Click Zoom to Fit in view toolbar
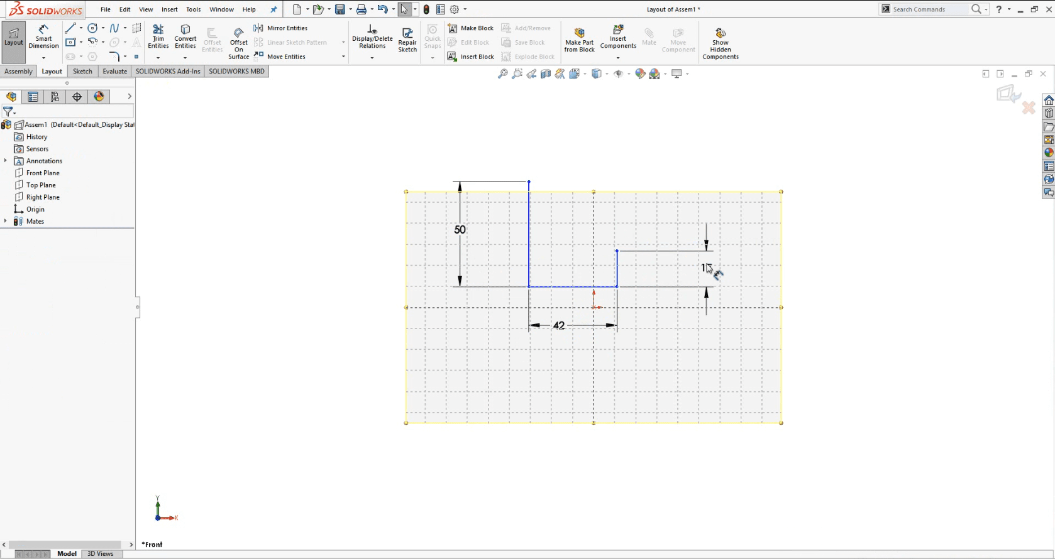The height and width of the screenshot is (559, 1055). pyautogui.click(x=502, y=74)
